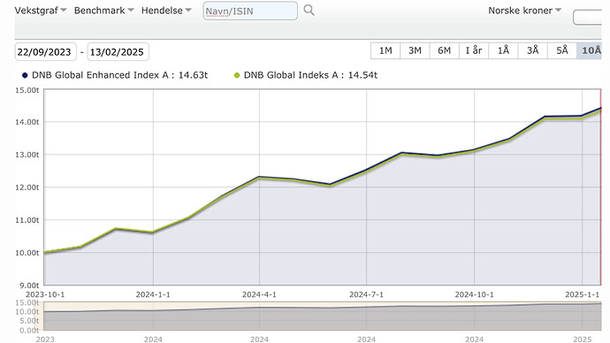The image size is (610, 343).
Task: Open the Vekstgraf dropdown menu
Action: [x=41, y=11]
